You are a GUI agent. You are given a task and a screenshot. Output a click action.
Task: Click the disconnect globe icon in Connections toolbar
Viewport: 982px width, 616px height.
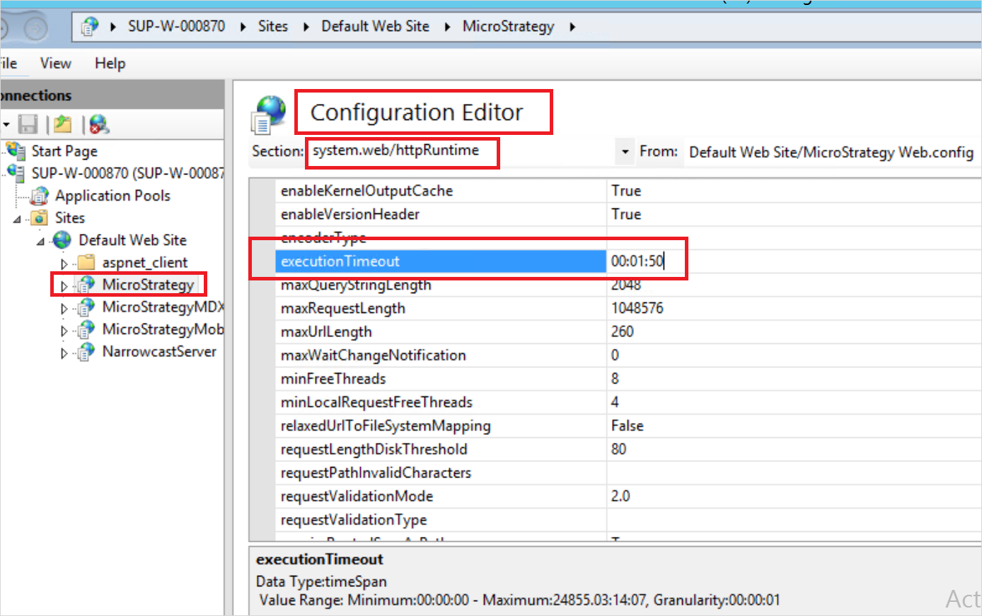[x=98, y=124]
